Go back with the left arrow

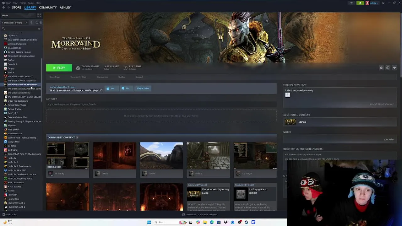3,8
